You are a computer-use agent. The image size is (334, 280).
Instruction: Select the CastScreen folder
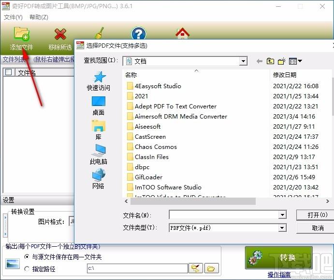pos(146,136)
